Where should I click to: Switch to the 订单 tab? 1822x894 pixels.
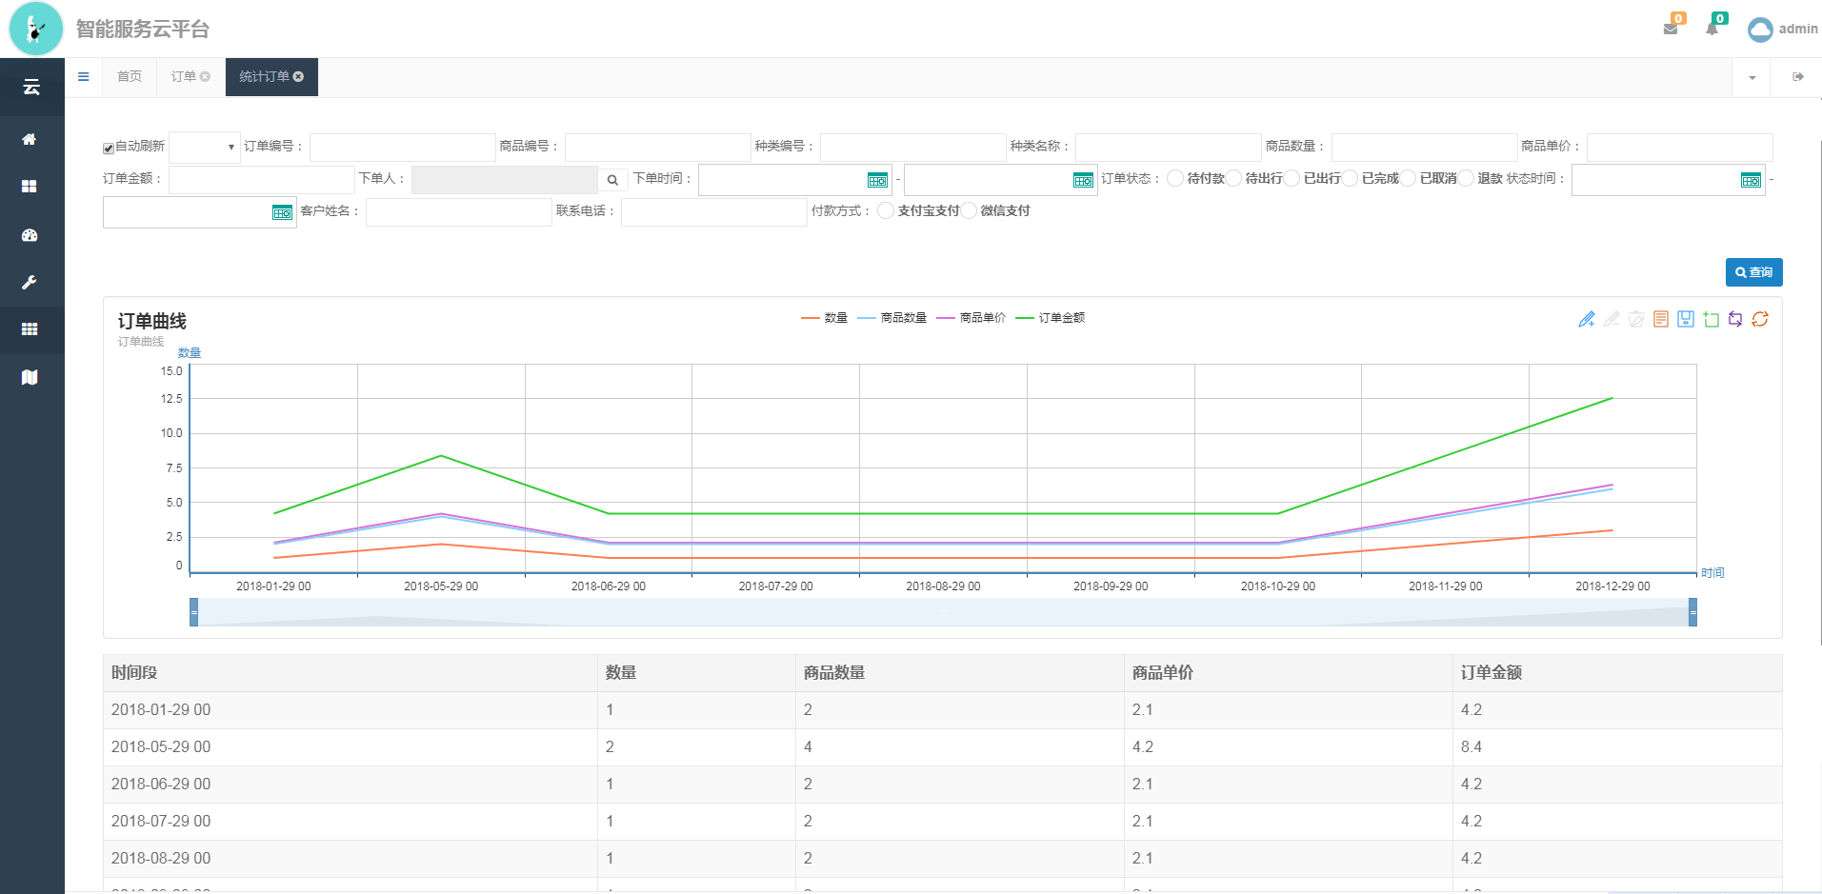(184, 77)
